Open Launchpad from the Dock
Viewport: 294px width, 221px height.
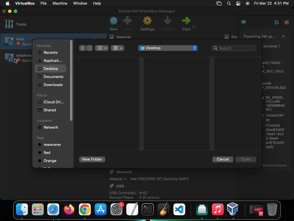tap(38, 209)
